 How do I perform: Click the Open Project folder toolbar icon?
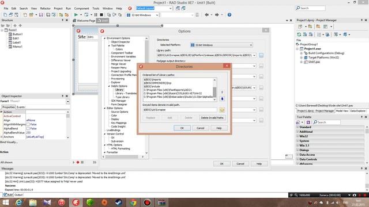(31, 15)
